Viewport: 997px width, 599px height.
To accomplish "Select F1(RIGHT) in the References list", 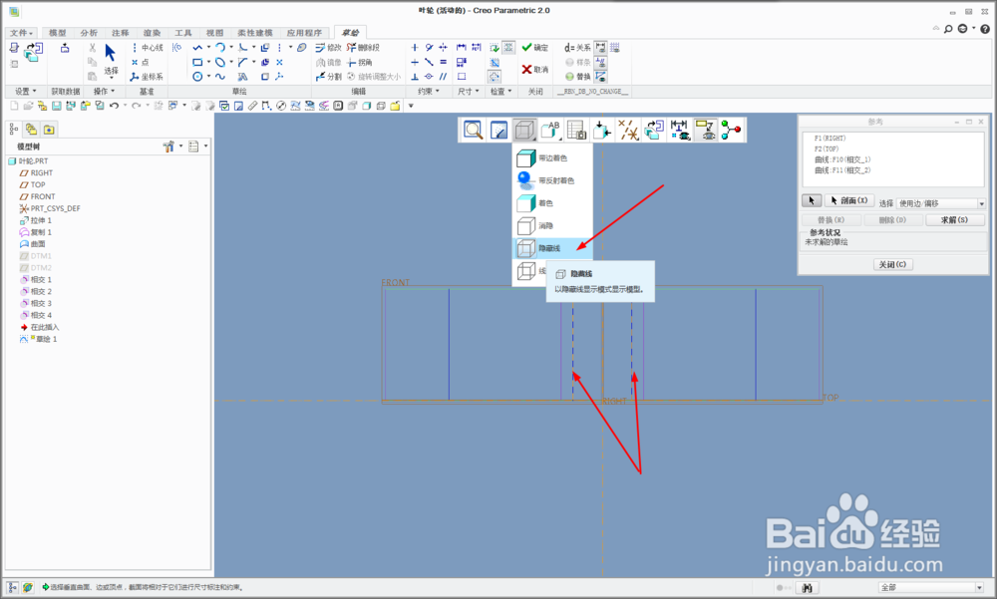I will 830,138.
